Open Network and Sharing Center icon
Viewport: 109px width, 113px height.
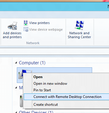79,26
